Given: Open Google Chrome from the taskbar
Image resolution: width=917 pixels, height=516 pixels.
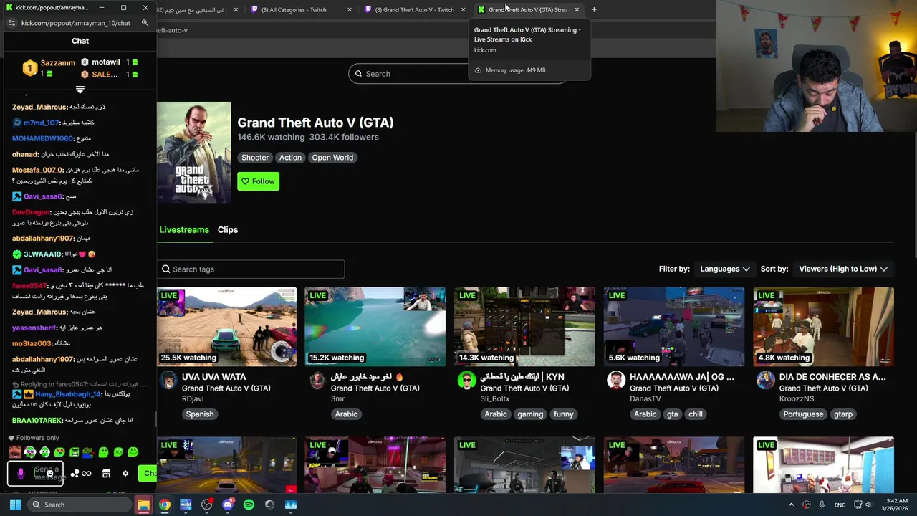Looking at the screenshot, I should coord(165,505).
